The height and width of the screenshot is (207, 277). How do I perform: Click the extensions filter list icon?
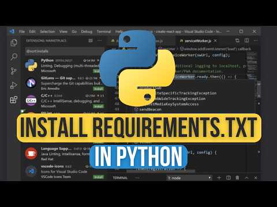(x=91, y=40)
